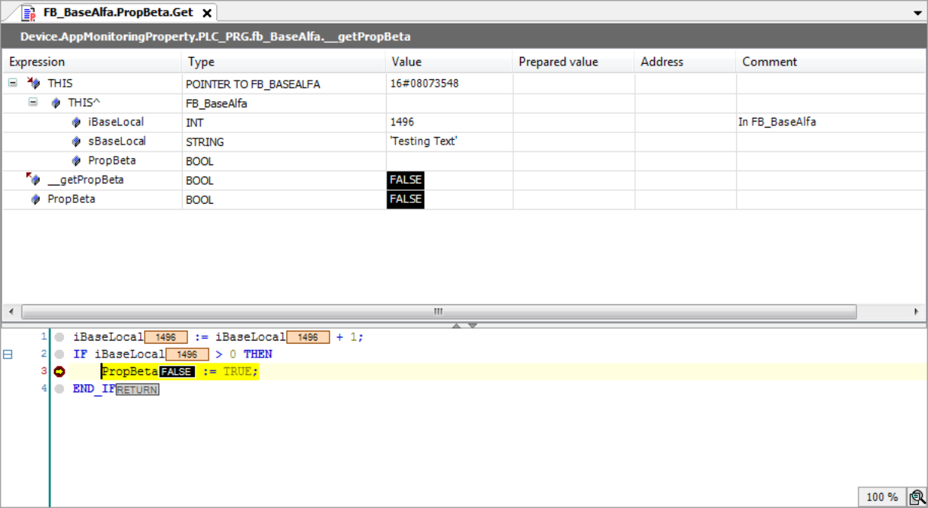Click the inline 1496 value on line 1
Viewport: 928px width, 508px height.
tap(166, 336)
